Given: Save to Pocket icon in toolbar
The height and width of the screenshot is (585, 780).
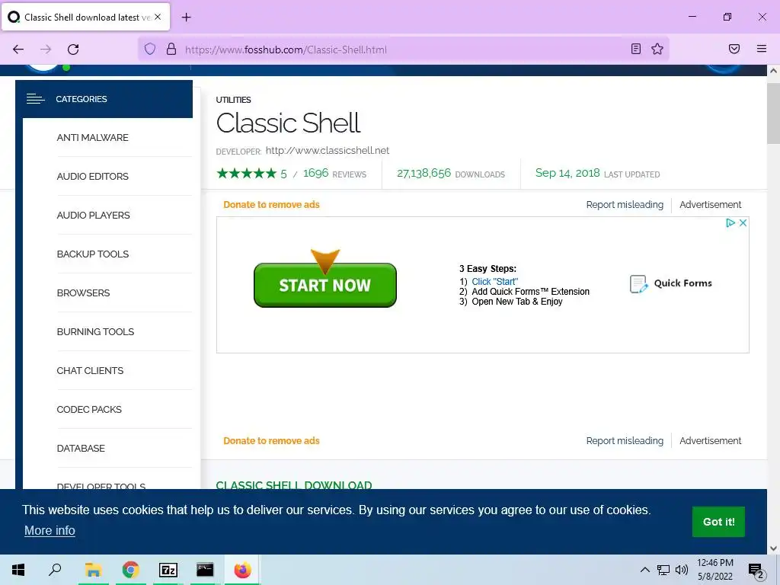Looking at the screenshot, I should point(734,49).
